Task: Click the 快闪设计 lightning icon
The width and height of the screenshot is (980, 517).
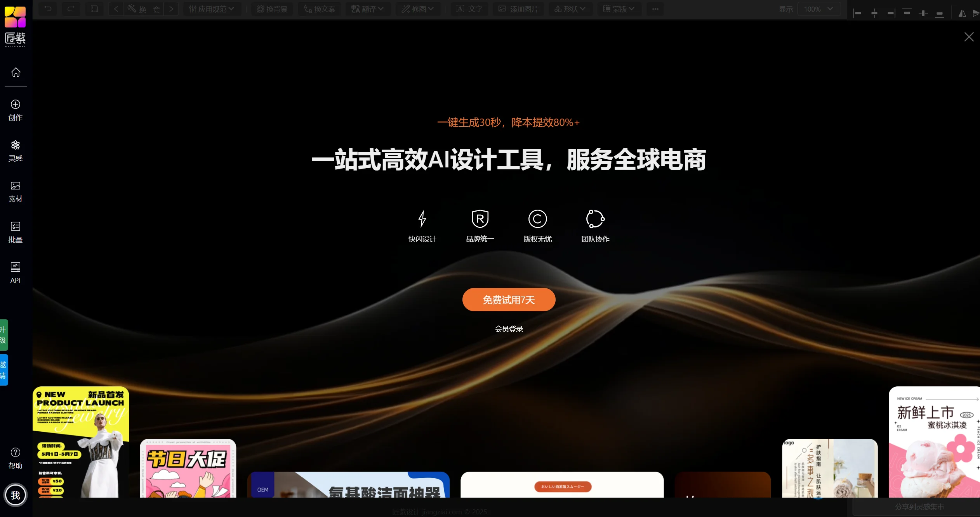Action: (422, 219)
